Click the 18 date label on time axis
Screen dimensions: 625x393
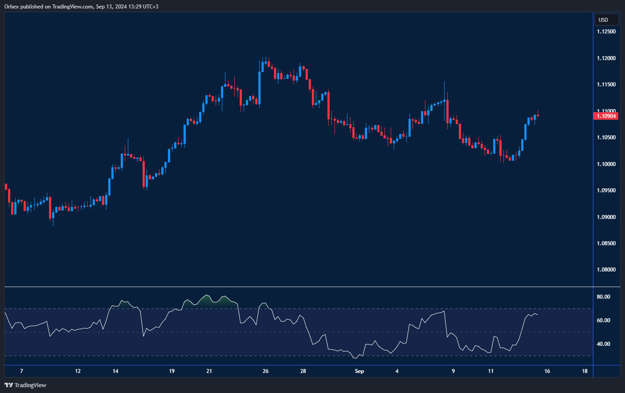pos(585,371)
